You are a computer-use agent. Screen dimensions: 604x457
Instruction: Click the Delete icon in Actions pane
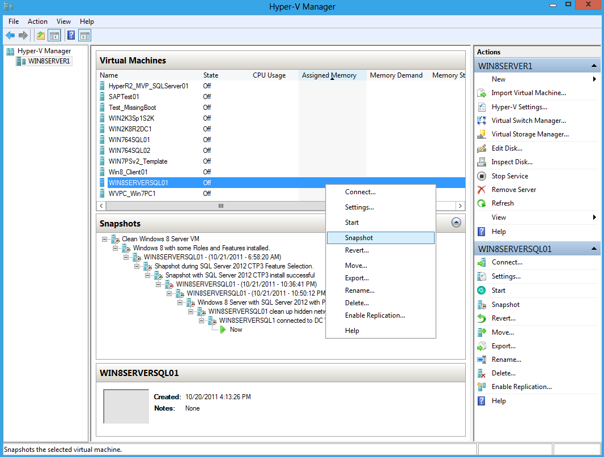(482, 373)
